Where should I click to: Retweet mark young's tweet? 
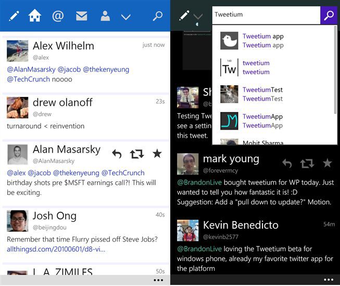307,164
